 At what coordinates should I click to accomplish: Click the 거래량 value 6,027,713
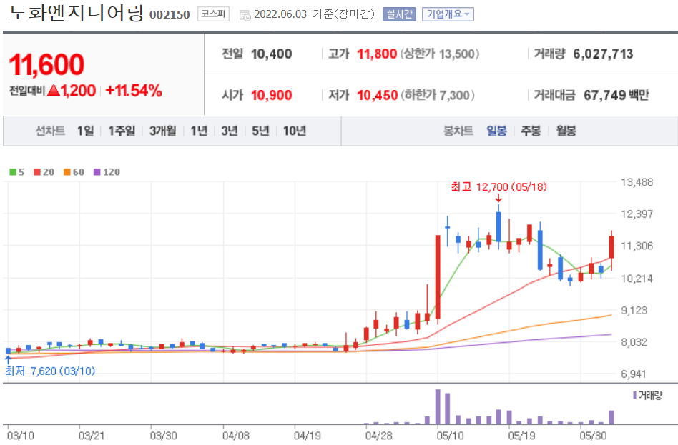[x=603, y=54]
